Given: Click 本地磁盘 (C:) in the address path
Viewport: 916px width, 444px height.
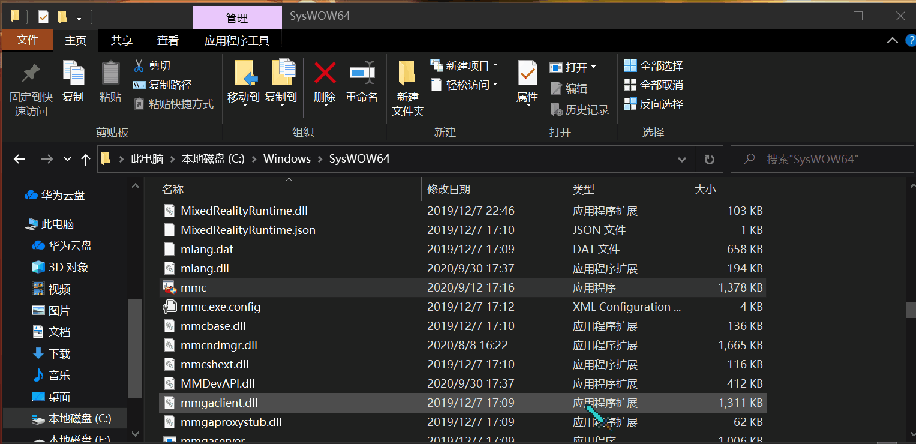Looking at the screenshot, I should (213, 159).
